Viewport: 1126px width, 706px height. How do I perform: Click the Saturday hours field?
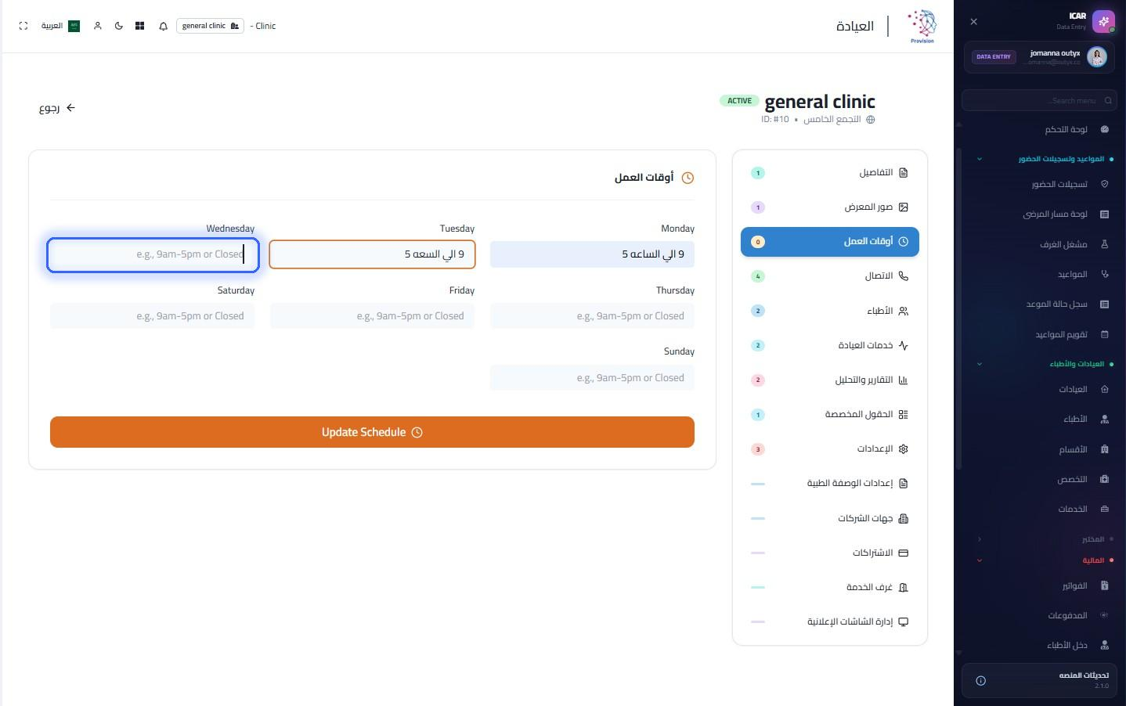click(153, 316)
